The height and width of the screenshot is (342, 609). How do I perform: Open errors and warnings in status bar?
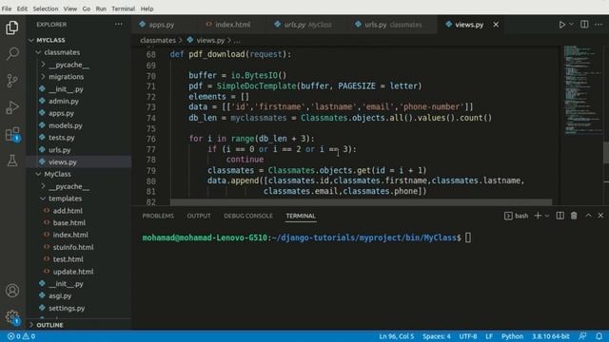click(x=21, y=336)
